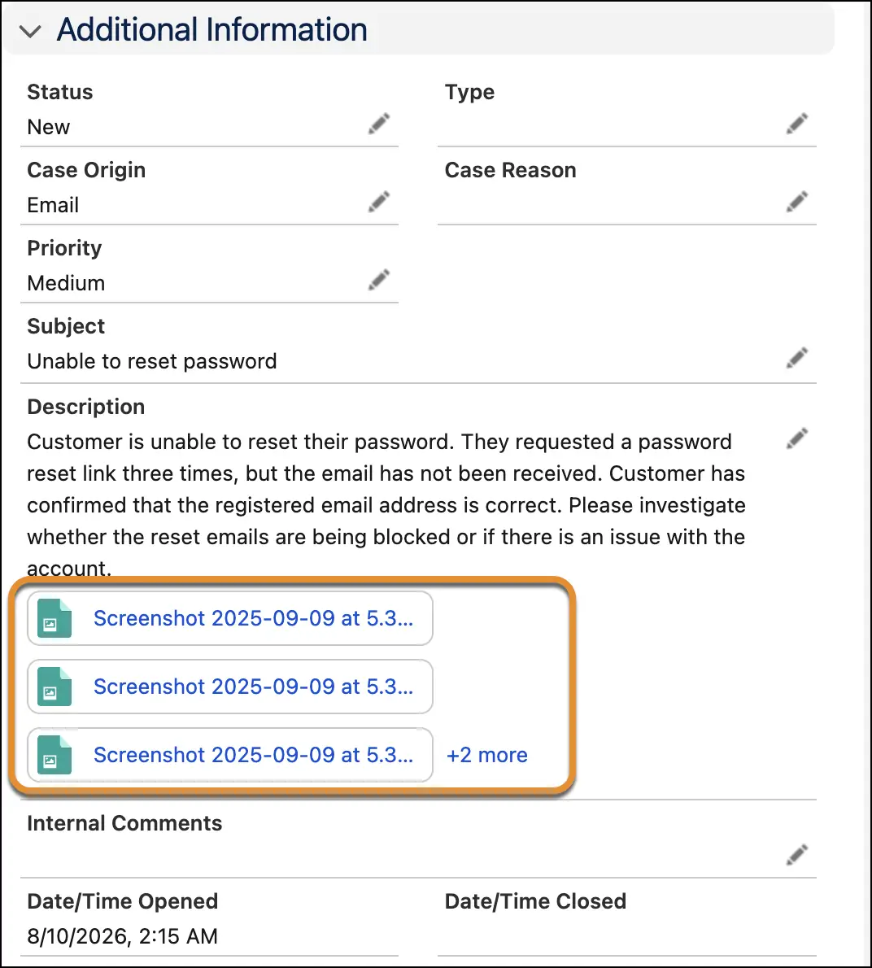
Task: Edit the Description pencil icon
Action: [x=796, y=438]
